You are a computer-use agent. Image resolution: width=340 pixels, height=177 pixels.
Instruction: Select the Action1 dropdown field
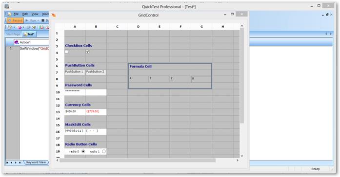coord(31,42)
